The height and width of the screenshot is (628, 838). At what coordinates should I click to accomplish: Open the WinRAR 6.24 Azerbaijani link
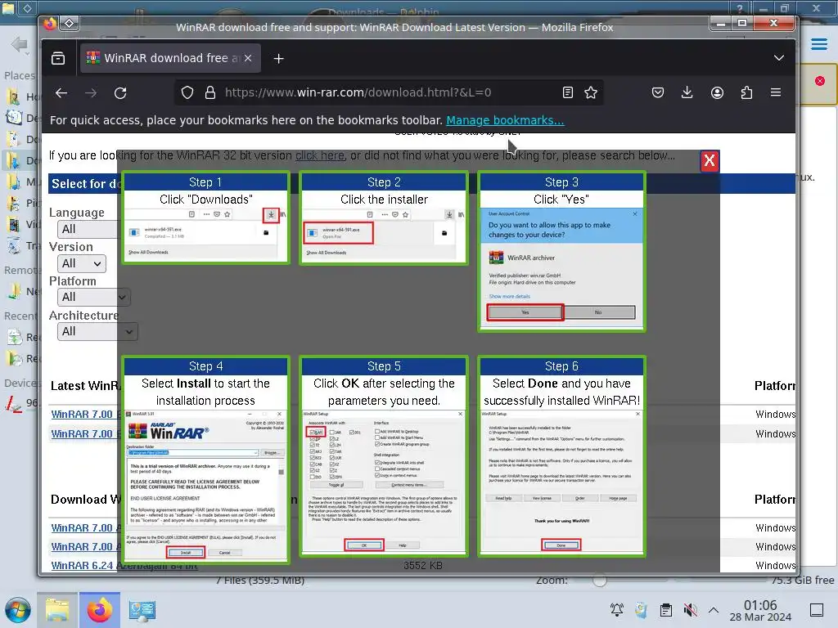click(124, 566)
